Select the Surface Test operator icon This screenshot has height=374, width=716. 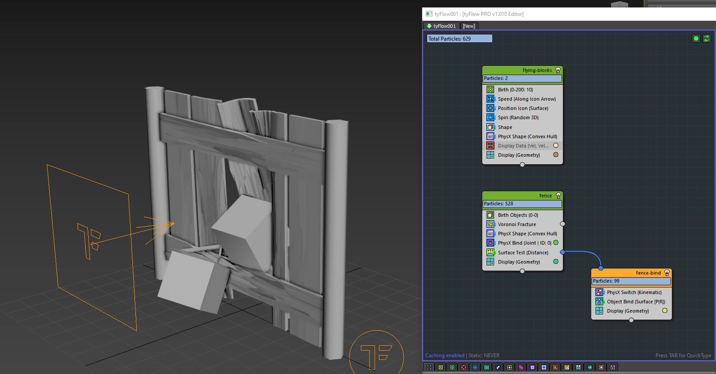tap(490, 253)
